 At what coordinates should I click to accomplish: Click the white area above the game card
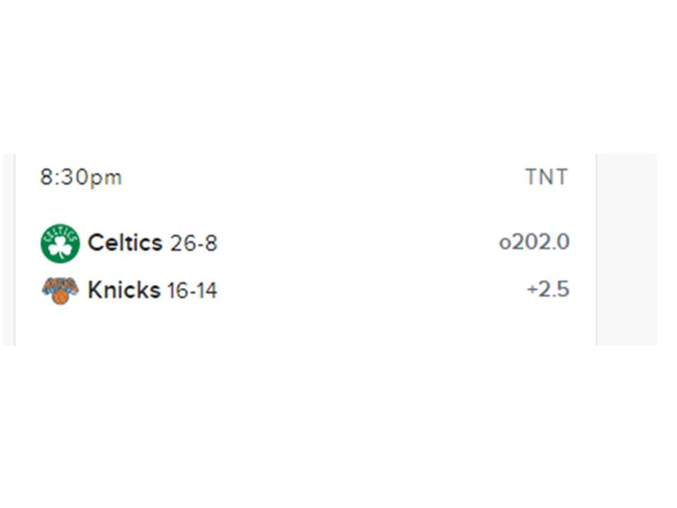338,76
